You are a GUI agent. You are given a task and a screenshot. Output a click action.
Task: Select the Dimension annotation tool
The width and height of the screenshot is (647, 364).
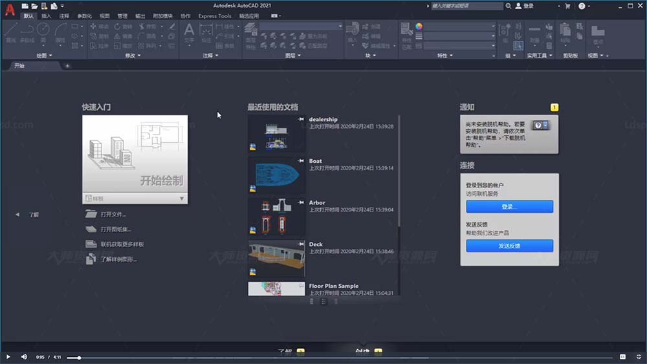(x=206, y=33)
